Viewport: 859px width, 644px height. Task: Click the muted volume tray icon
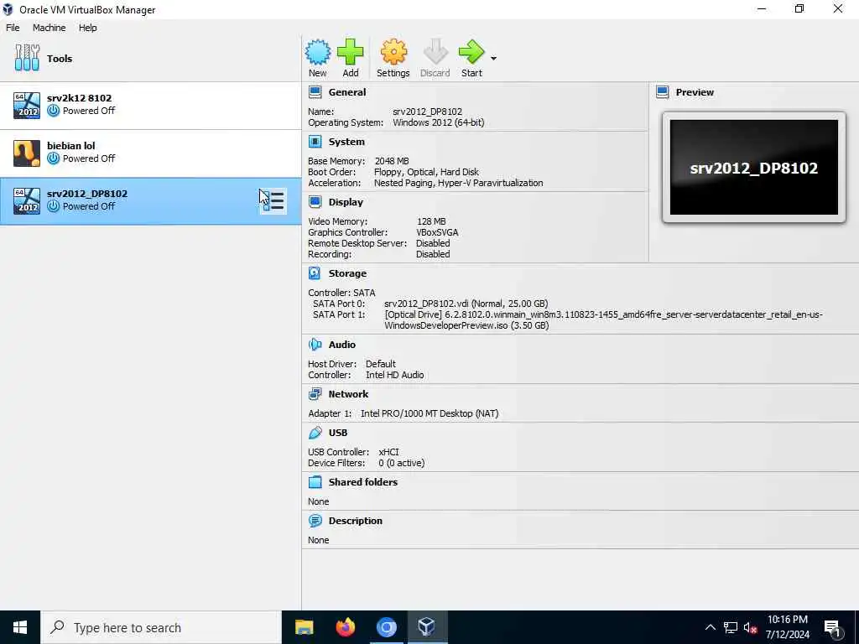(x=750, y=627)
